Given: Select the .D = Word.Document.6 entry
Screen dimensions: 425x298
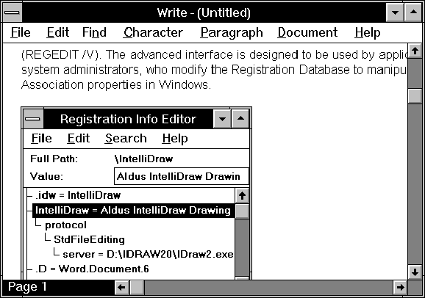Looking at the screenshot, I should 92,269.
